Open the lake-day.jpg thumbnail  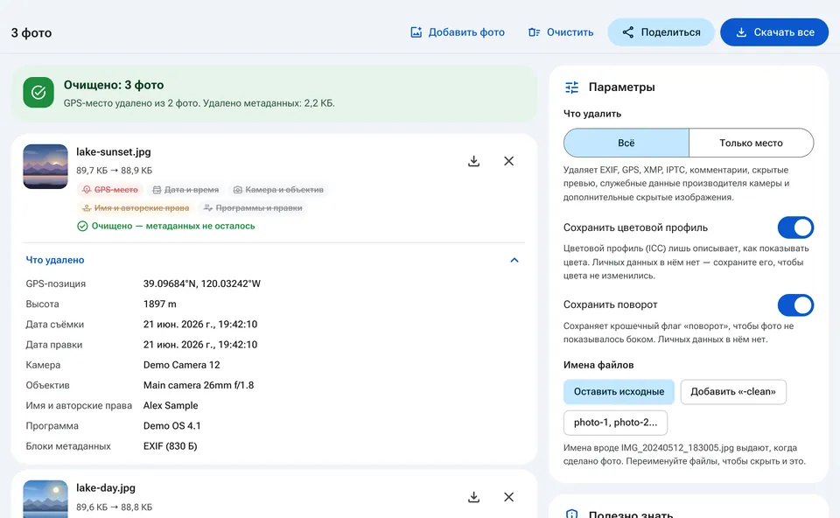45,500
